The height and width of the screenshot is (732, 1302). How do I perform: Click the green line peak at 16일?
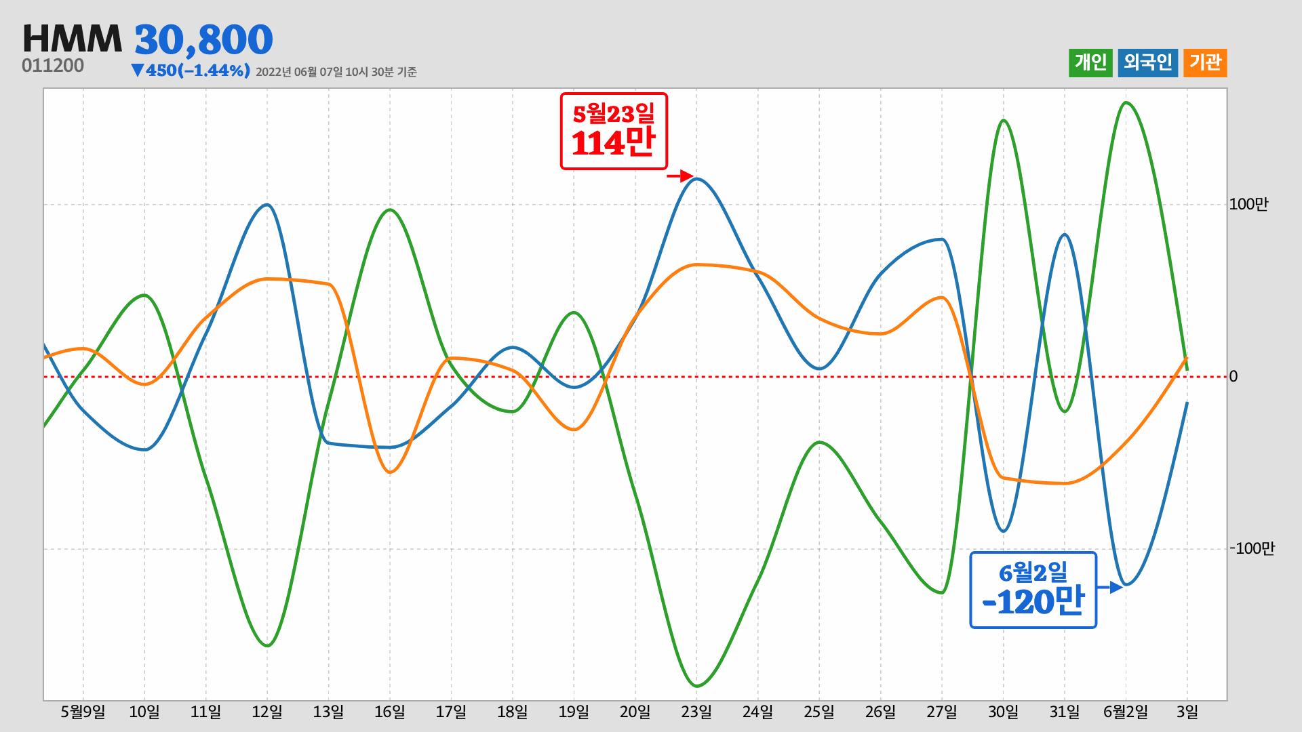pos(390,209)
